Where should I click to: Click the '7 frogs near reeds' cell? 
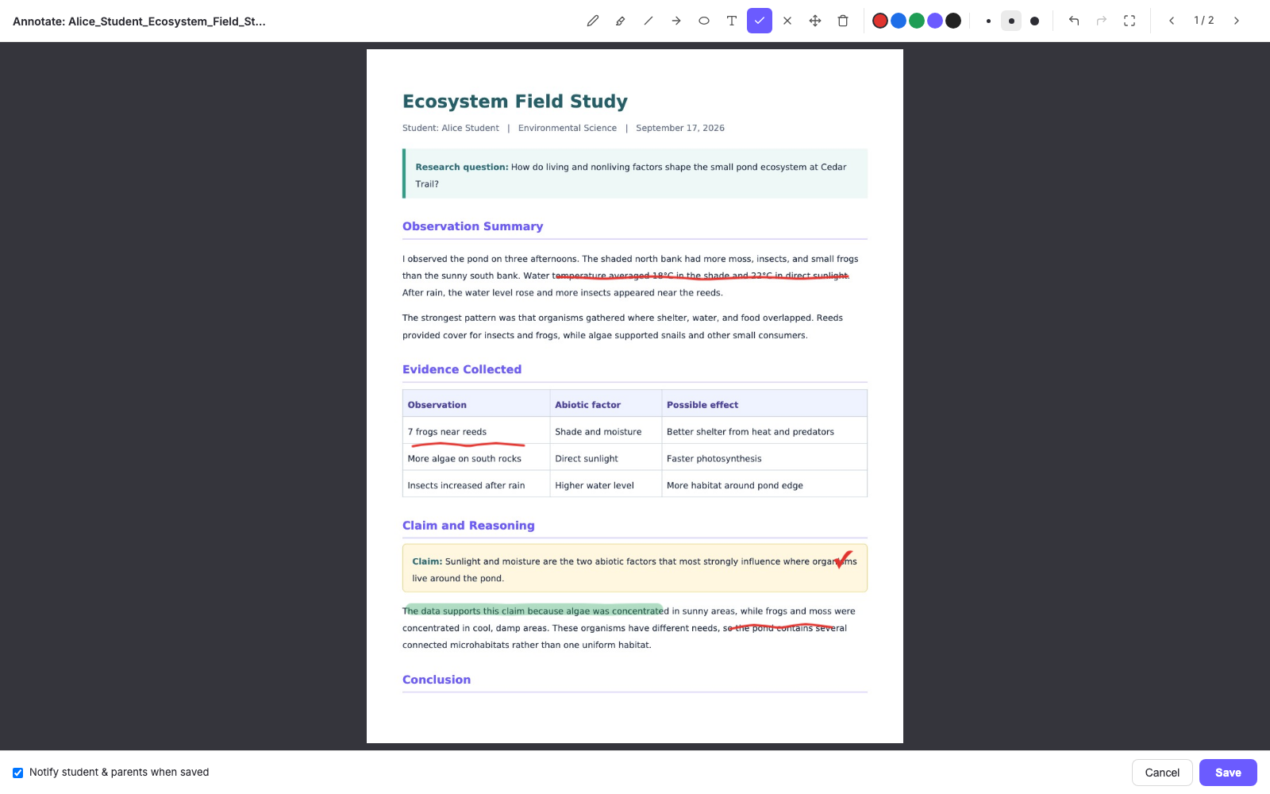[476, 432]
